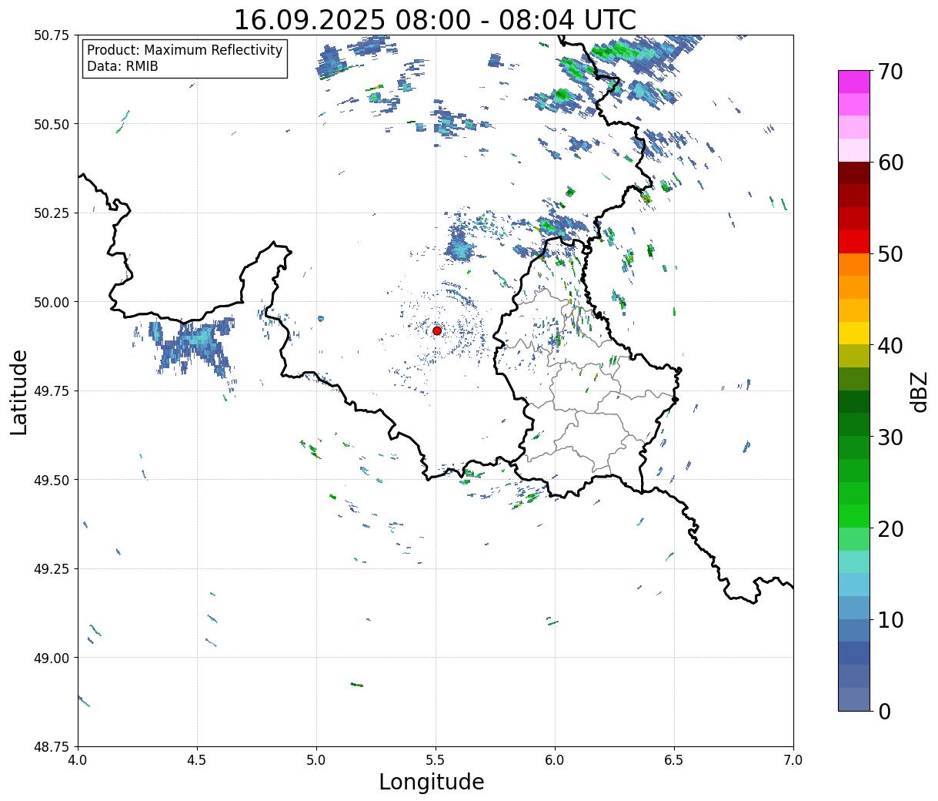Click colorbar tick label 30

(x=890, y=437)
